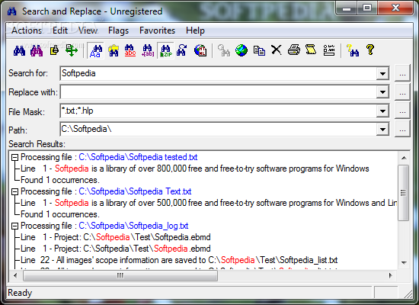Click context help question binoculars icon
Screen dimensions: 419x305
(x=353, y=50)
